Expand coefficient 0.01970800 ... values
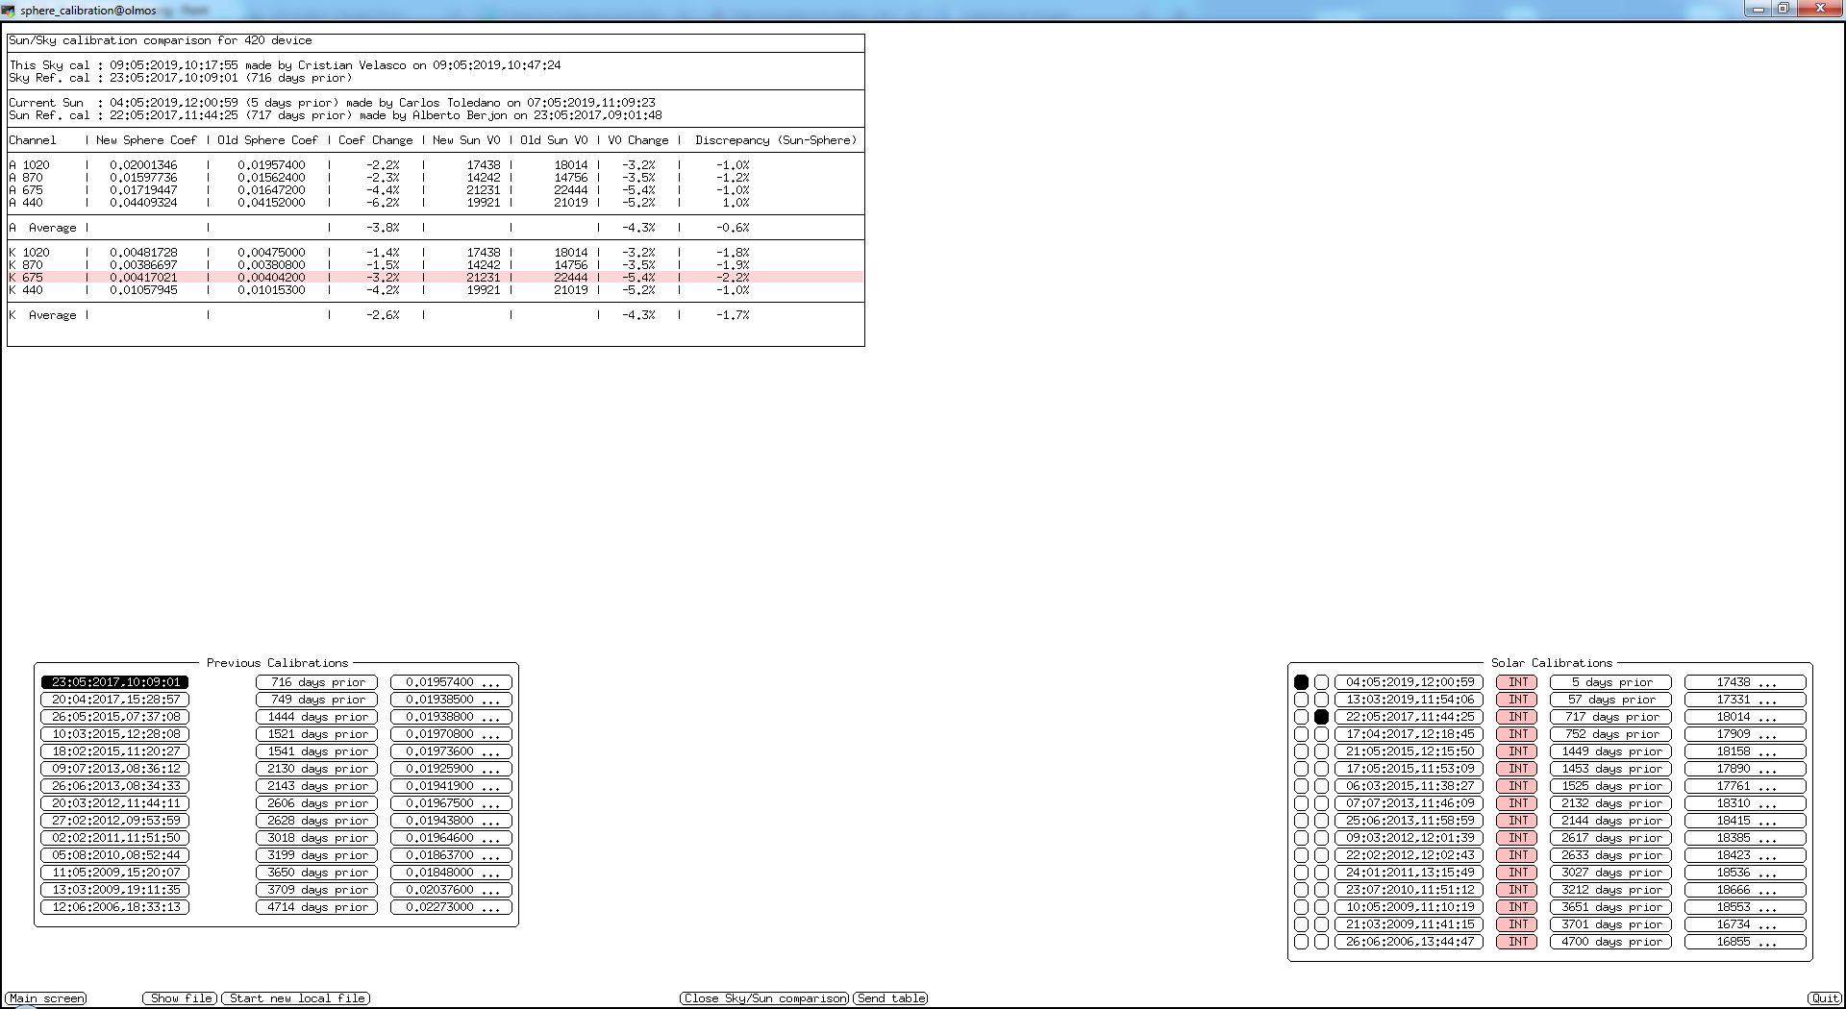Image resolution: width=1846 pixels, height=1009 pixels. click(452, 734)
